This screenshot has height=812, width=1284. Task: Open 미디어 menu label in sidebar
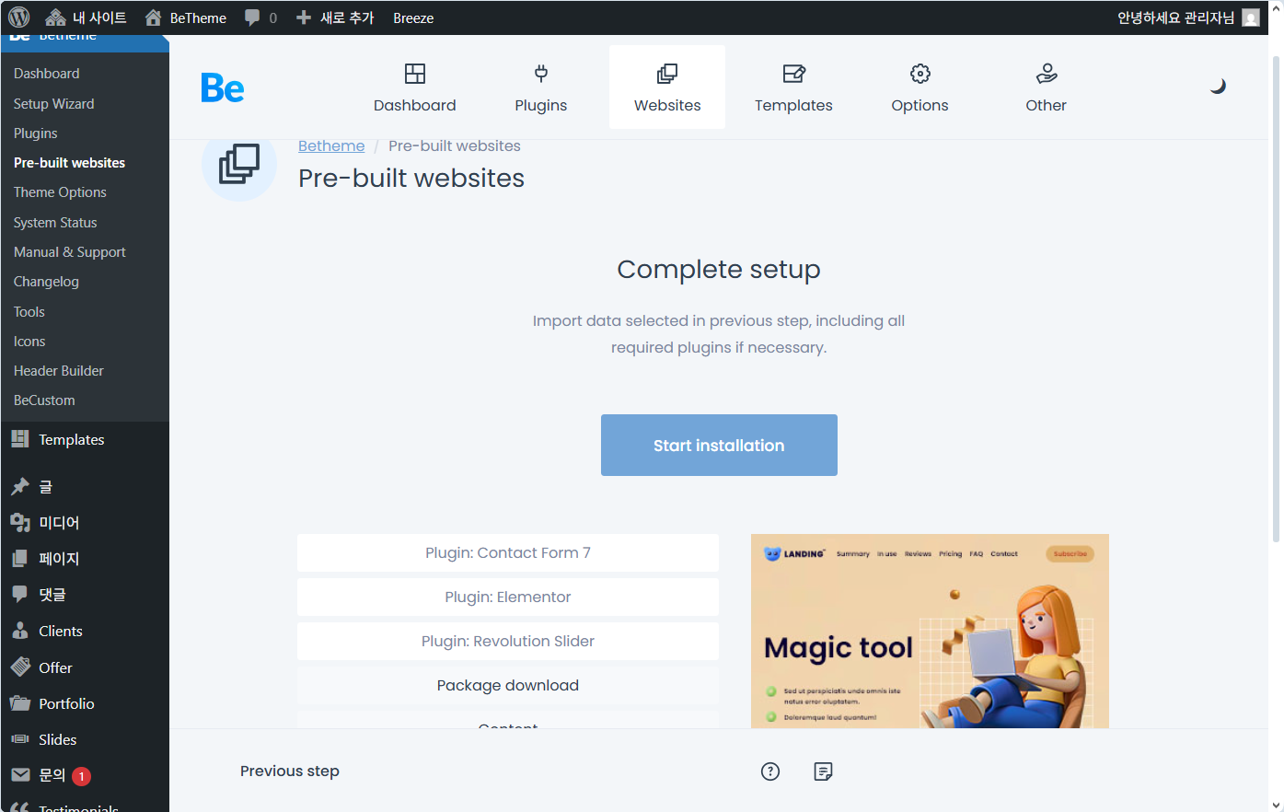[59, 522]
